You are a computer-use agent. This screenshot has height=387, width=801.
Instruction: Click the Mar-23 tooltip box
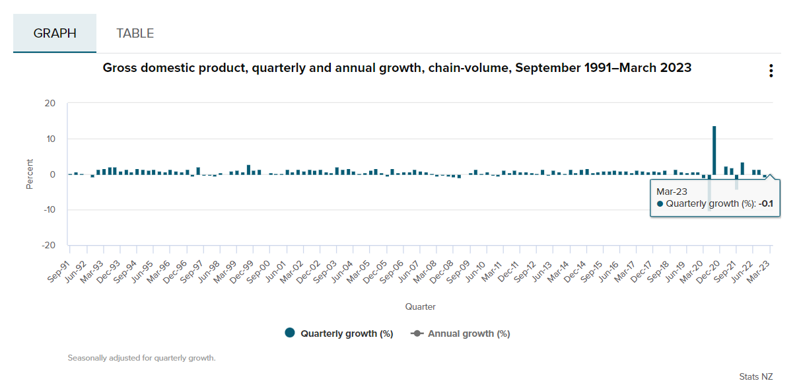coord(714,197)
